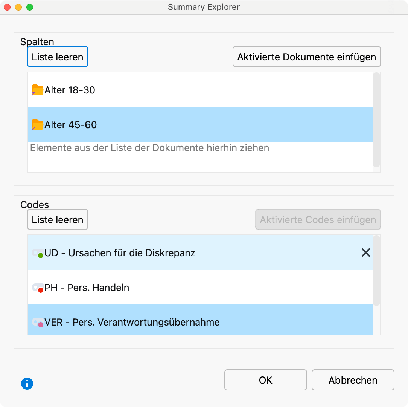Screen dimensions: 408x407
Task: Empty the Spalten list with Liste leeren
Action: (x=58, y=57)
